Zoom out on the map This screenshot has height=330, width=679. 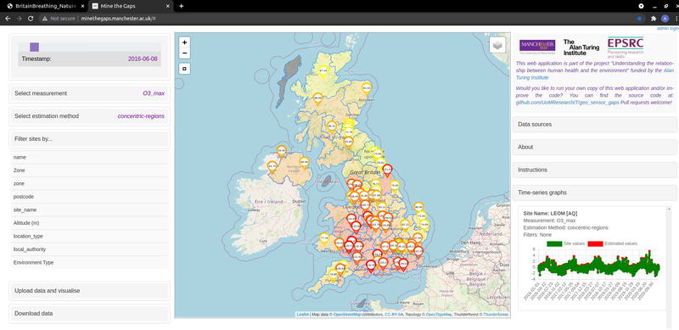tap(184, 53)
